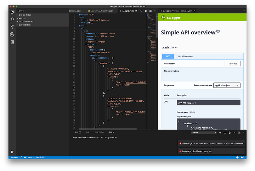Switch to the ...icleInfo.spec tab
255x171 pixels.
pos(75,11)
